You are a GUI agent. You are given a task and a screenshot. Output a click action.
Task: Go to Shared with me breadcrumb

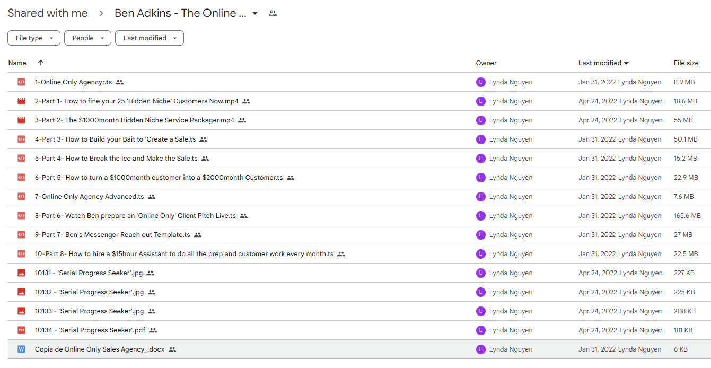[x=48, y=13]
